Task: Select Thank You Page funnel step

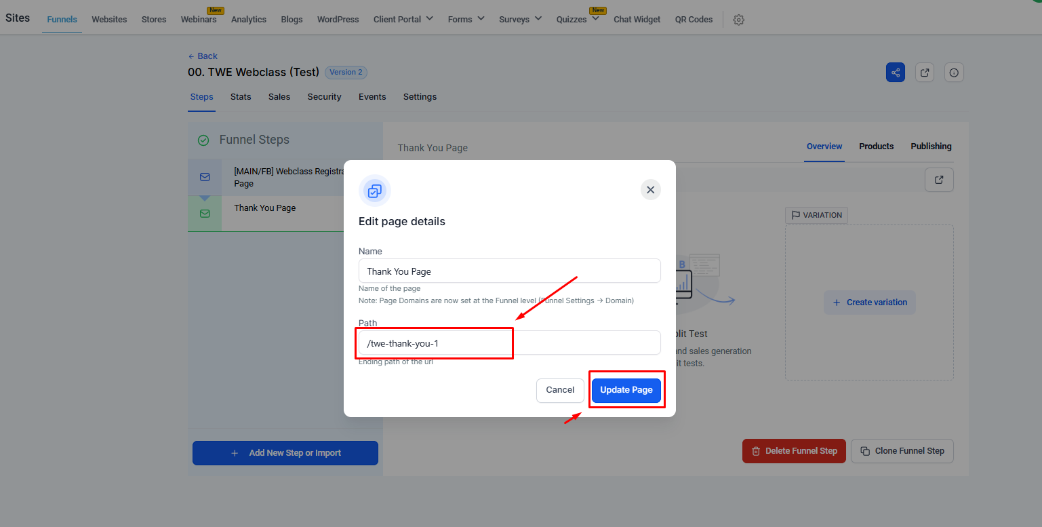Action: [265, 208]
